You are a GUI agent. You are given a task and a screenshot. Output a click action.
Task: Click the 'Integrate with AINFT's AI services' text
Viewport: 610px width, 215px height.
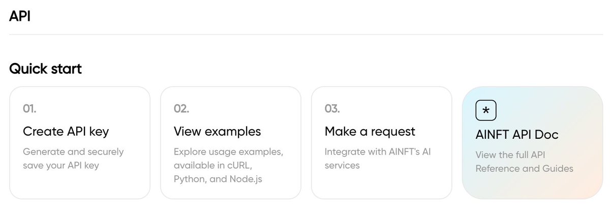click(x=377, y=158)
